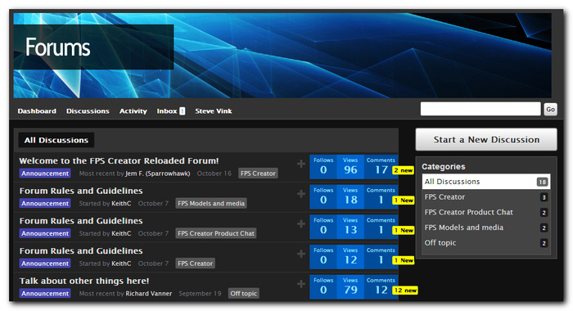Click the 2 new badge on the Welcome thread
Screen dimensions: 573x311
[x=403, y=170]
